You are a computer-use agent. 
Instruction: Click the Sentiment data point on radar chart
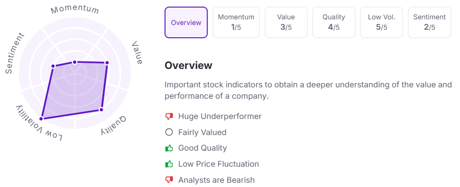(53, 67)
